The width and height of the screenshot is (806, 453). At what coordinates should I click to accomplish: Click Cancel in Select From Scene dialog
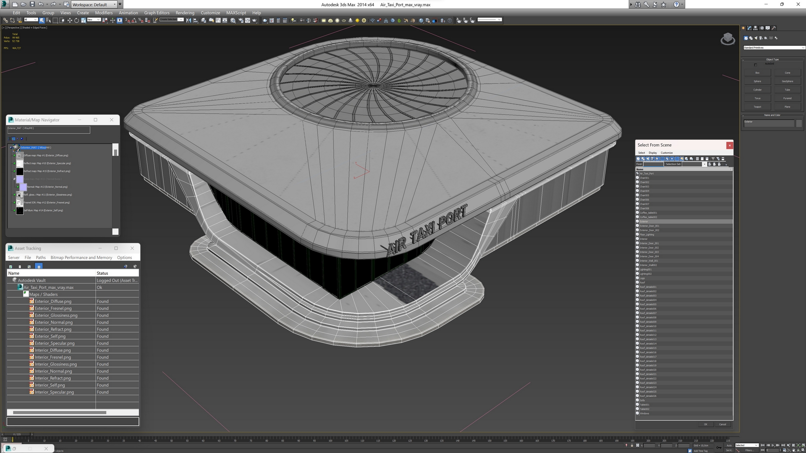[x=722, y=424]
